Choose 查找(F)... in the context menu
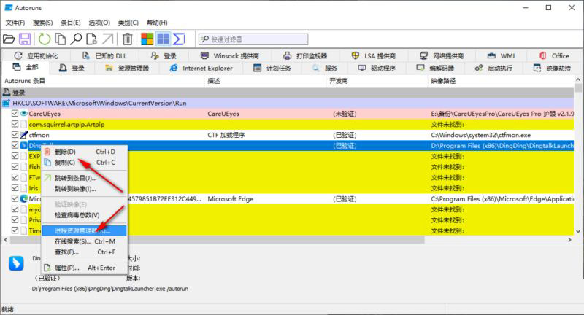This screenshot has width=584, height=315. [x=84, y=252]
